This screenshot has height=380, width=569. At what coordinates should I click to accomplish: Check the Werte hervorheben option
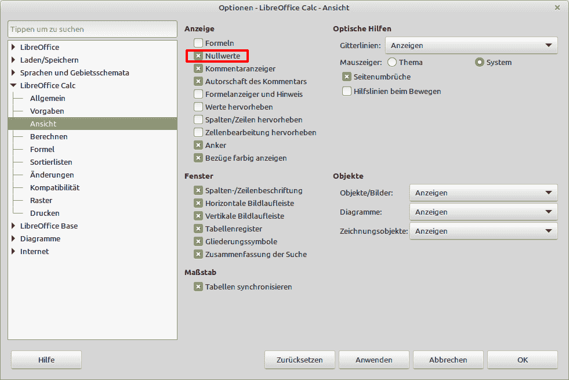(x=198, y=107)
